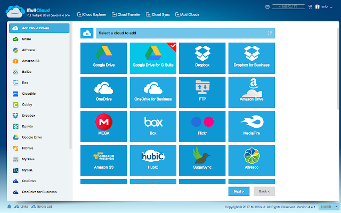Open the Add Clouds tab
This screenshot has height=213, width=341.
click(187, 14)
